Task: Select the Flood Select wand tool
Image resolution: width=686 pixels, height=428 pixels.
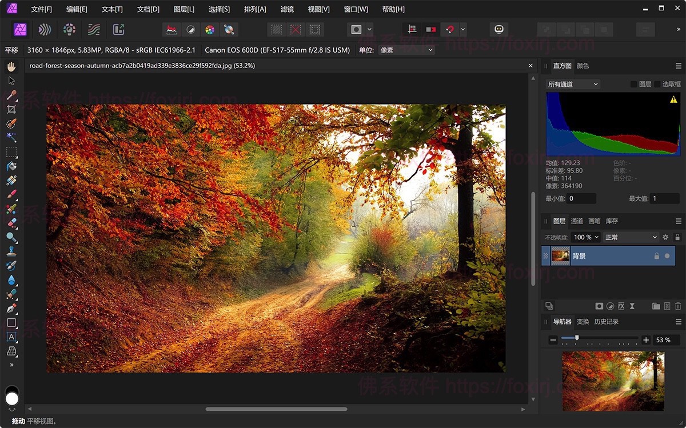Action: 11,137
